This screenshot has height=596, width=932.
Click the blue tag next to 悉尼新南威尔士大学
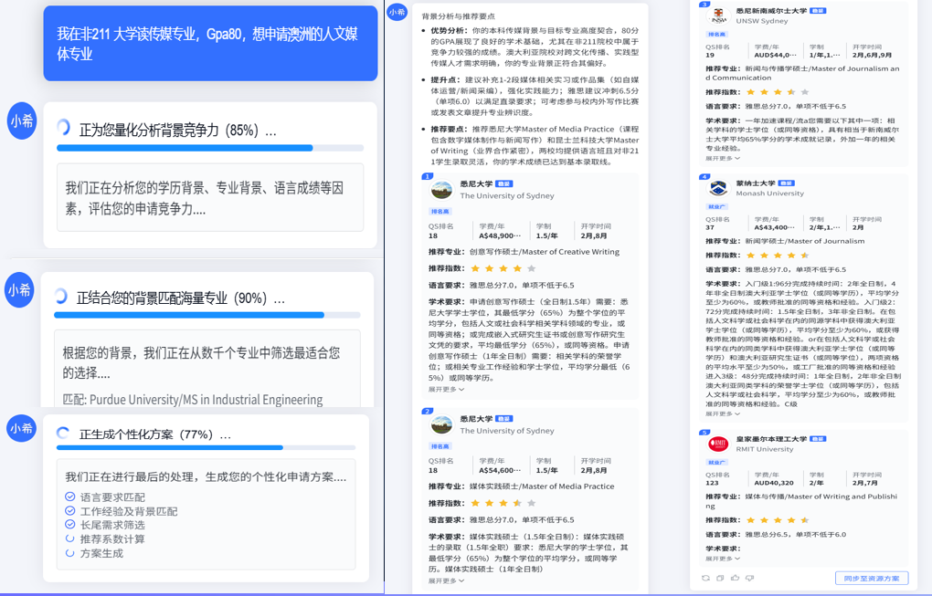pyautogui.click(x=818, y=11)
